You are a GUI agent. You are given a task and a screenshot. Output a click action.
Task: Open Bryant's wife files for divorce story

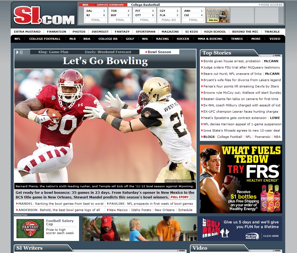[x=242, y=80]
